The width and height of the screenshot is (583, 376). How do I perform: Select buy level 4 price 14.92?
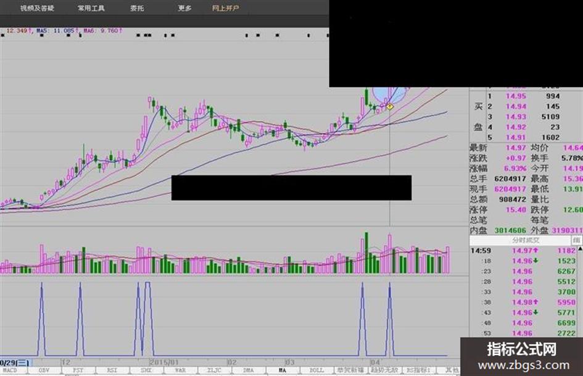(516, 127)
